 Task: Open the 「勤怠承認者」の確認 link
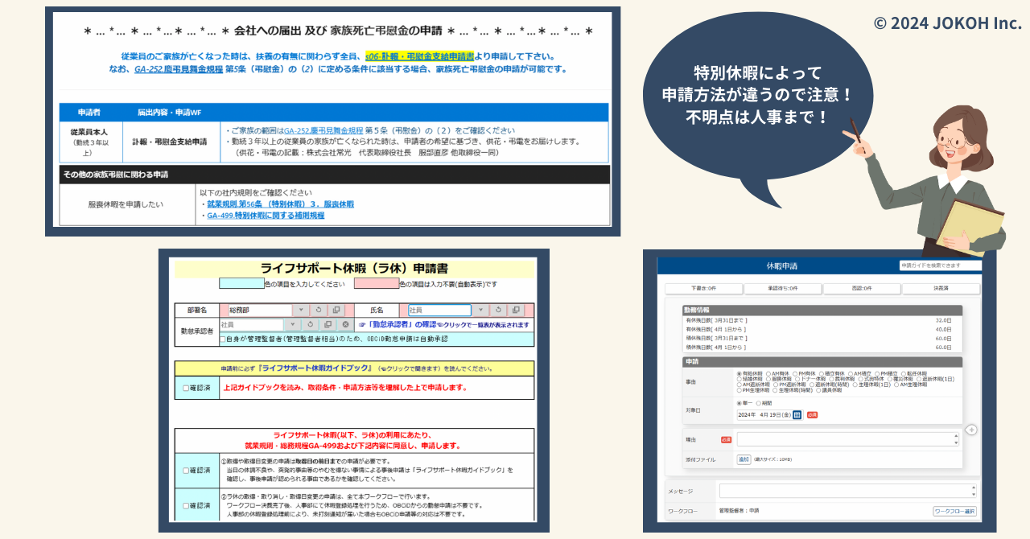click(402, 325)
